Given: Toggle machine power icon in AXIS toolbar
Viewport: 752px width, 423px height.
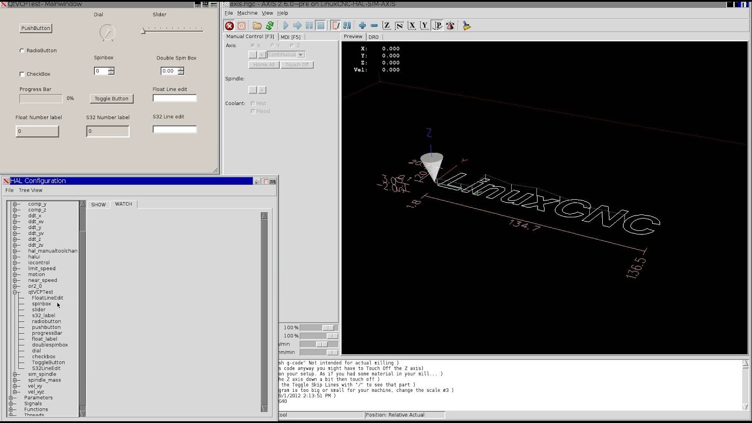Looking at the screenshot, I should (241, 26).
